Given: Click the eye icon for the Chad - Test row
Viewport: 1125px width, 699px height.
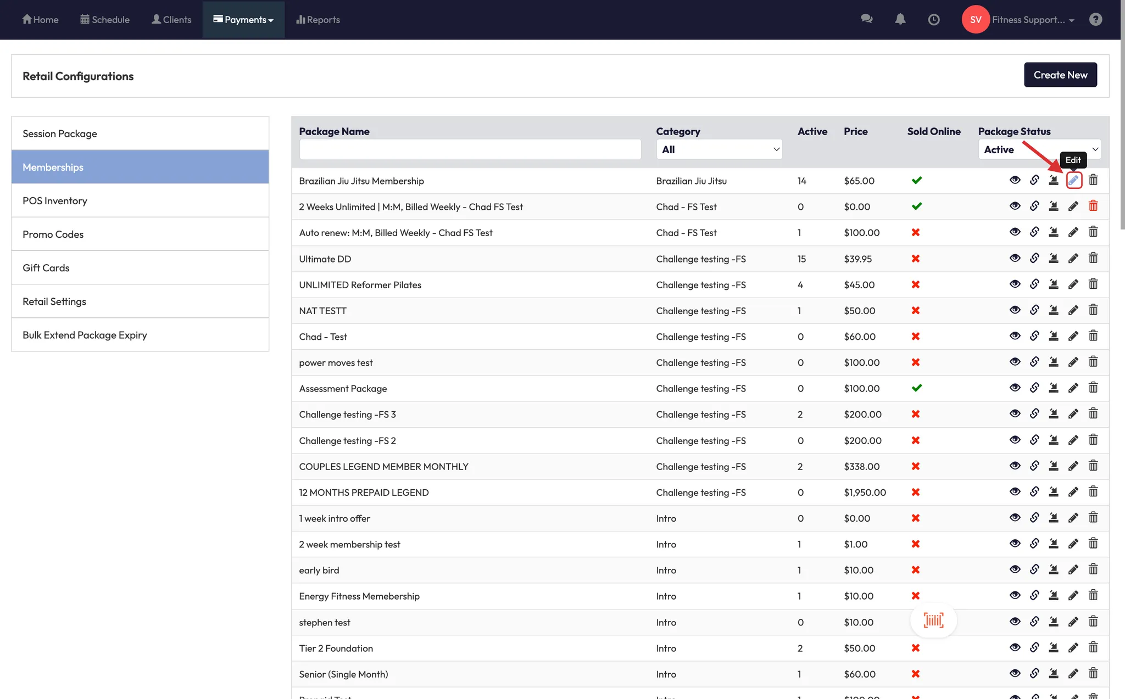Looking at the screenshot, I should pos(1015,336).
